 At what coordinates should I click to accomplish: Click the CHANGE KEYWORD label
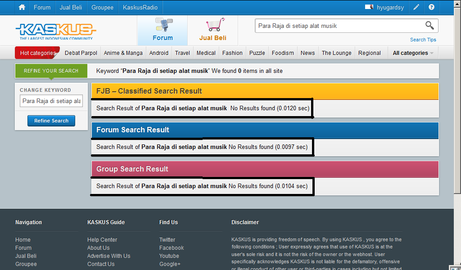pyautogui.click(x=45, y=90)
